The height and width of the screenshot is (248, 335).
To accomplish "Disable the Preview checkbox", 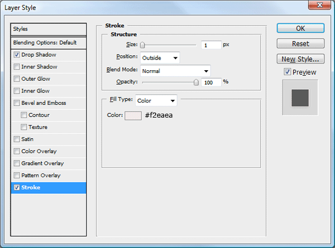I will 287,72.
